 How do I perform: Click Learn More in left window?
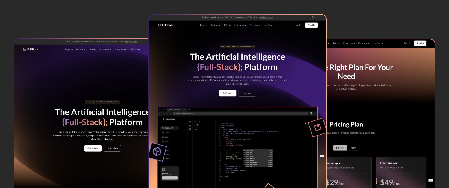pos(112,148)
